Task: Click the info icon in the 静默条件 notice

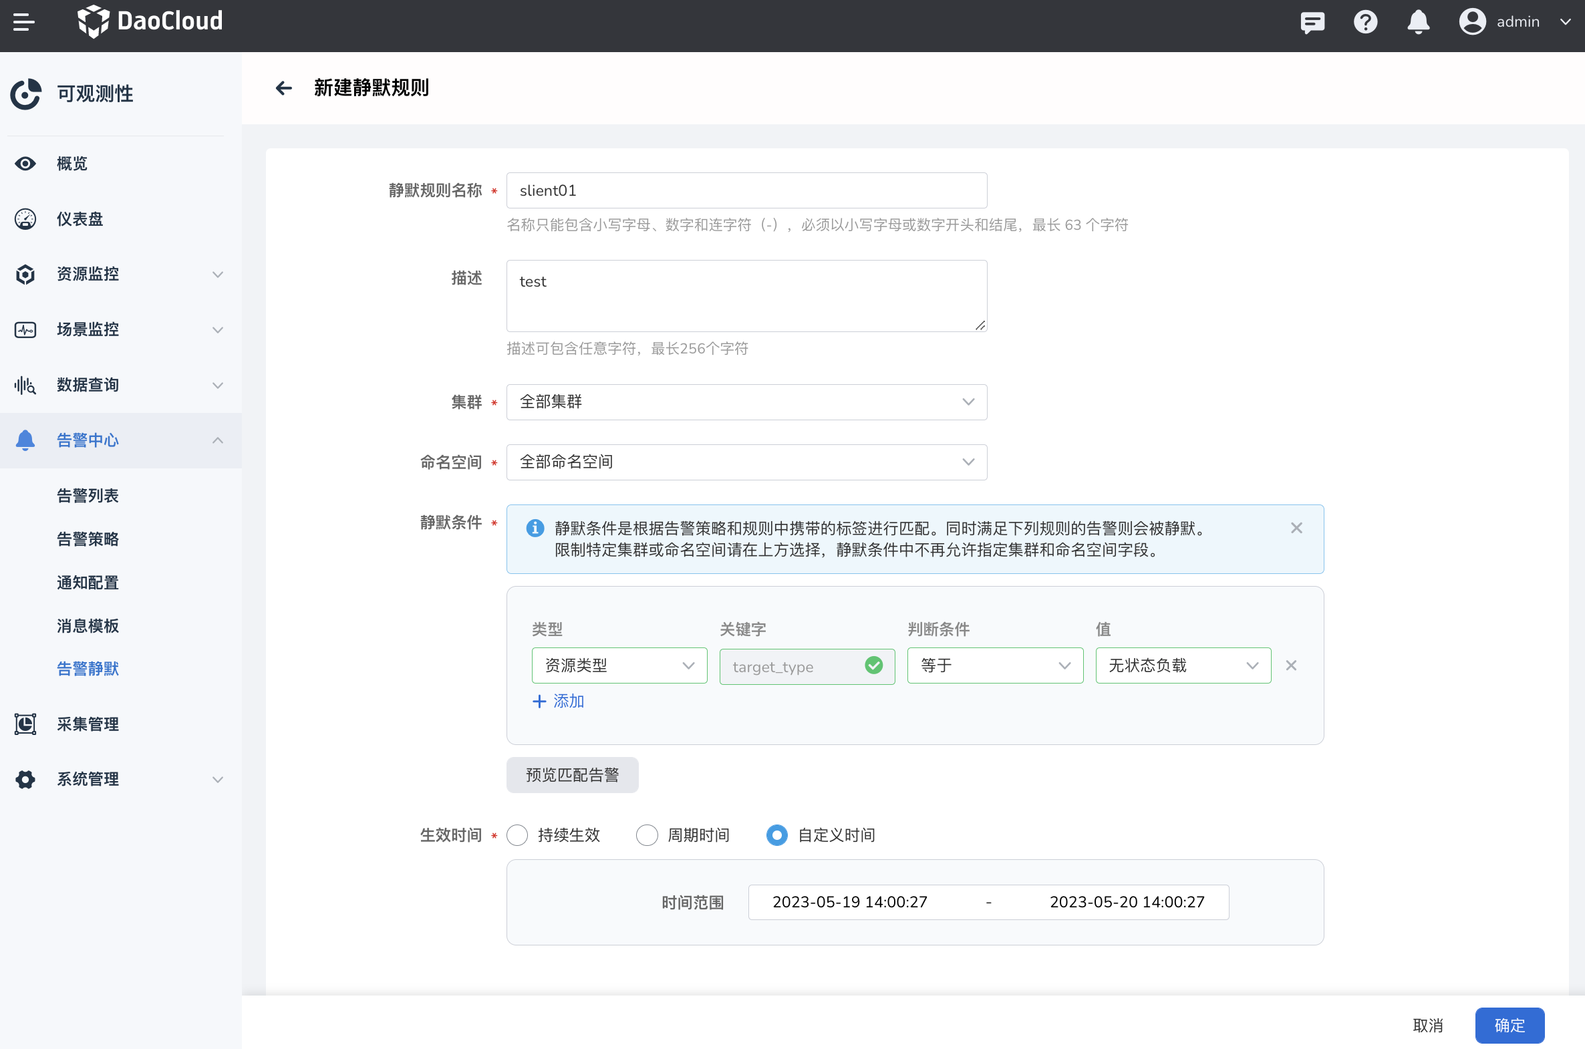Action: coord(535,528)
